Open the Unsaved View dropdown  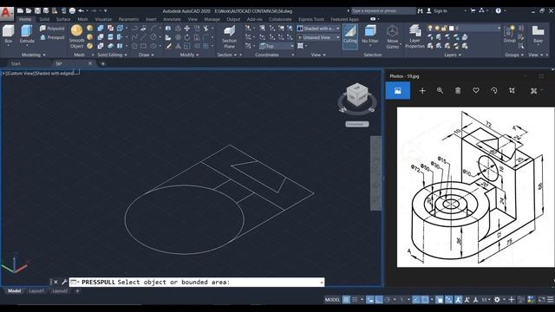click(x=318, y=37)
